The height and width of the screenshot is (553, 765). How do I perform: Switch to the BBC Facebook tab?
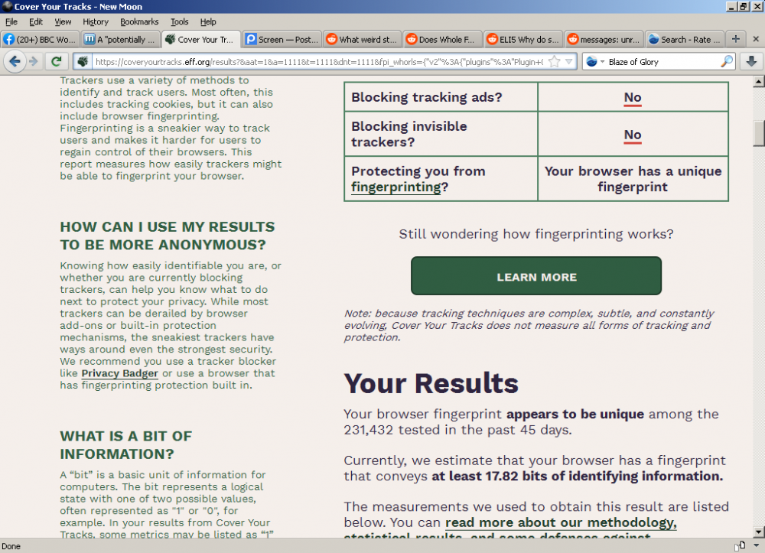40,39
